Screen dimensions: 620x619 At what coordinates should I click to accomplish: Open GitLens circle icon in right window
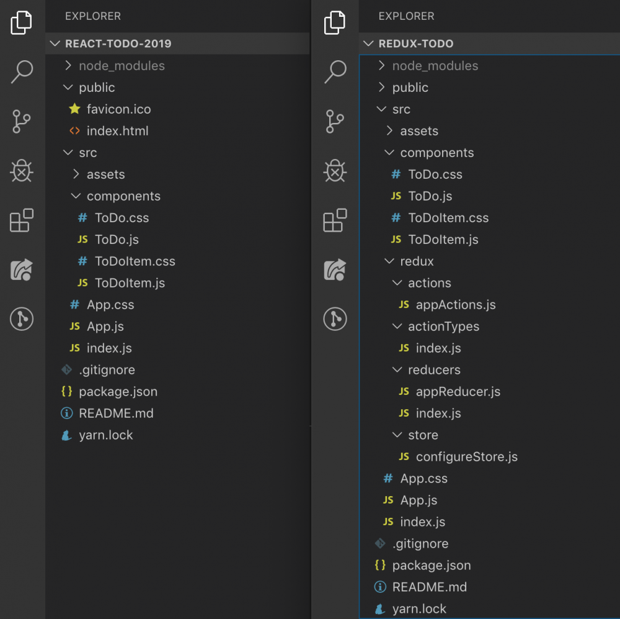point(335,319)
